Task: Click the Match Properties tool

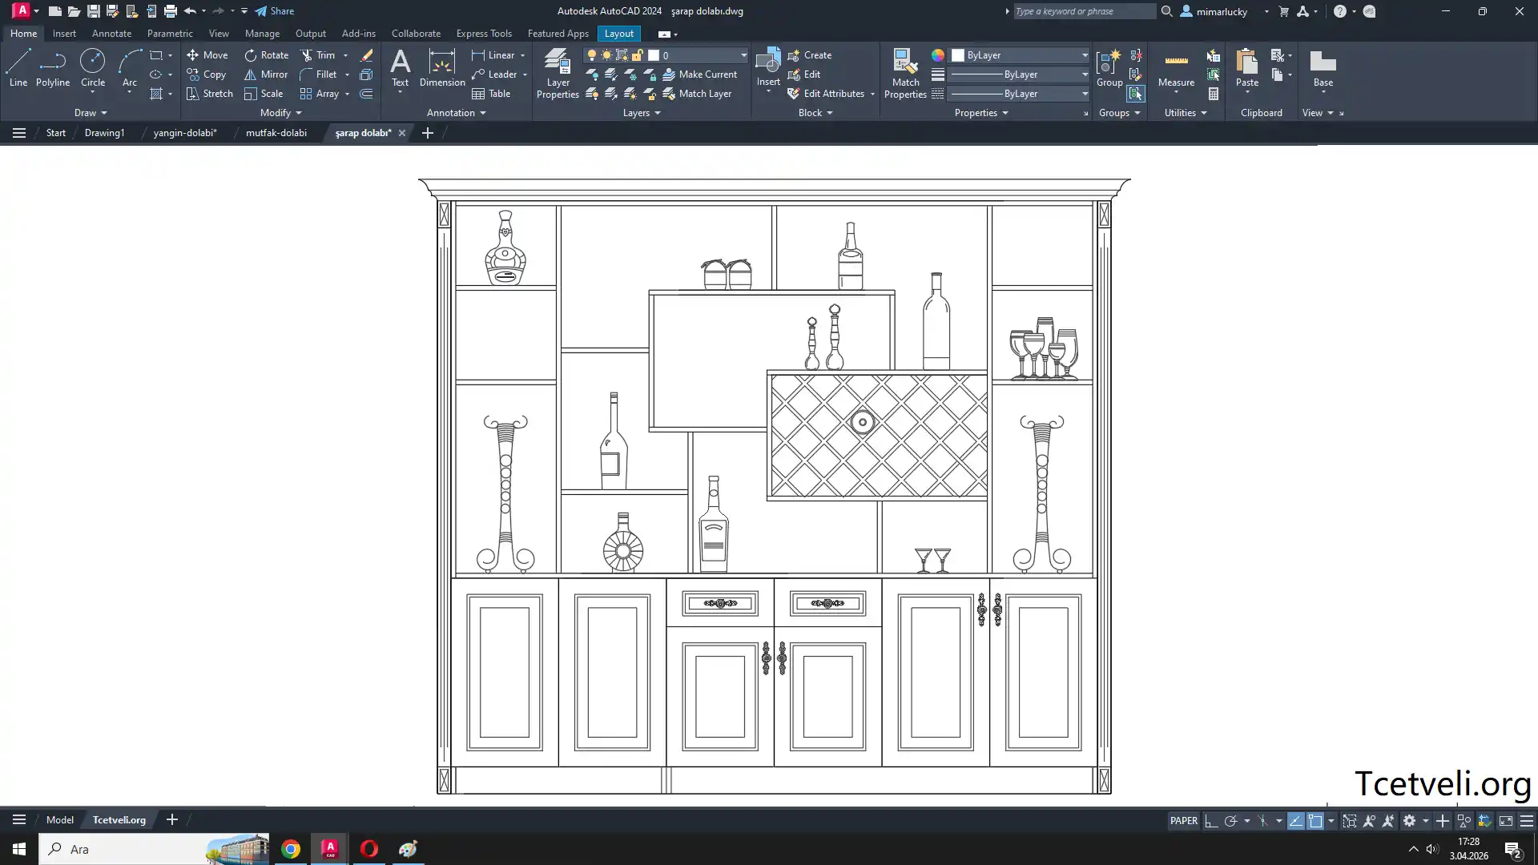Action: (x=905, y=73)
